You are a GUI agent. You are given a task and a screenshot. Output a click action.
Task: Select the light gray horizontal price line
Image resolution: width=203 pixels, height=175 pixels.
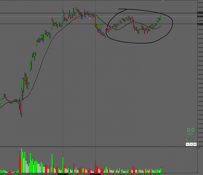[98, 16]
